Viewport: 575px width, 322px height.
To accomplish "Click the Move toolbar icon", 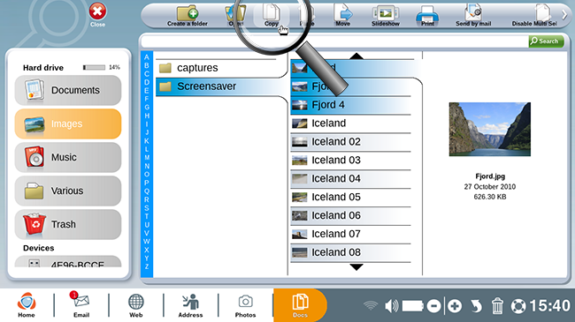I will pos(343,13).
